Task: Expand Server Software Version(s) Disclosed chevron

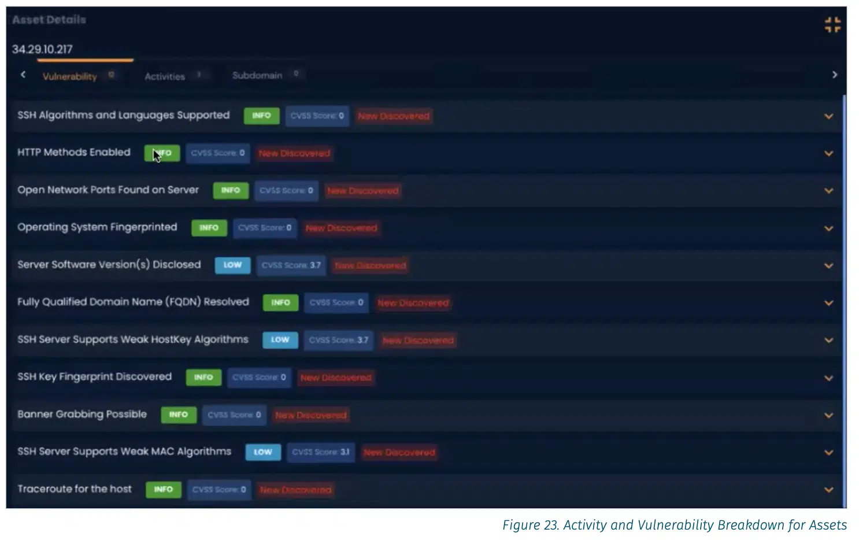Action: [828, 266]
